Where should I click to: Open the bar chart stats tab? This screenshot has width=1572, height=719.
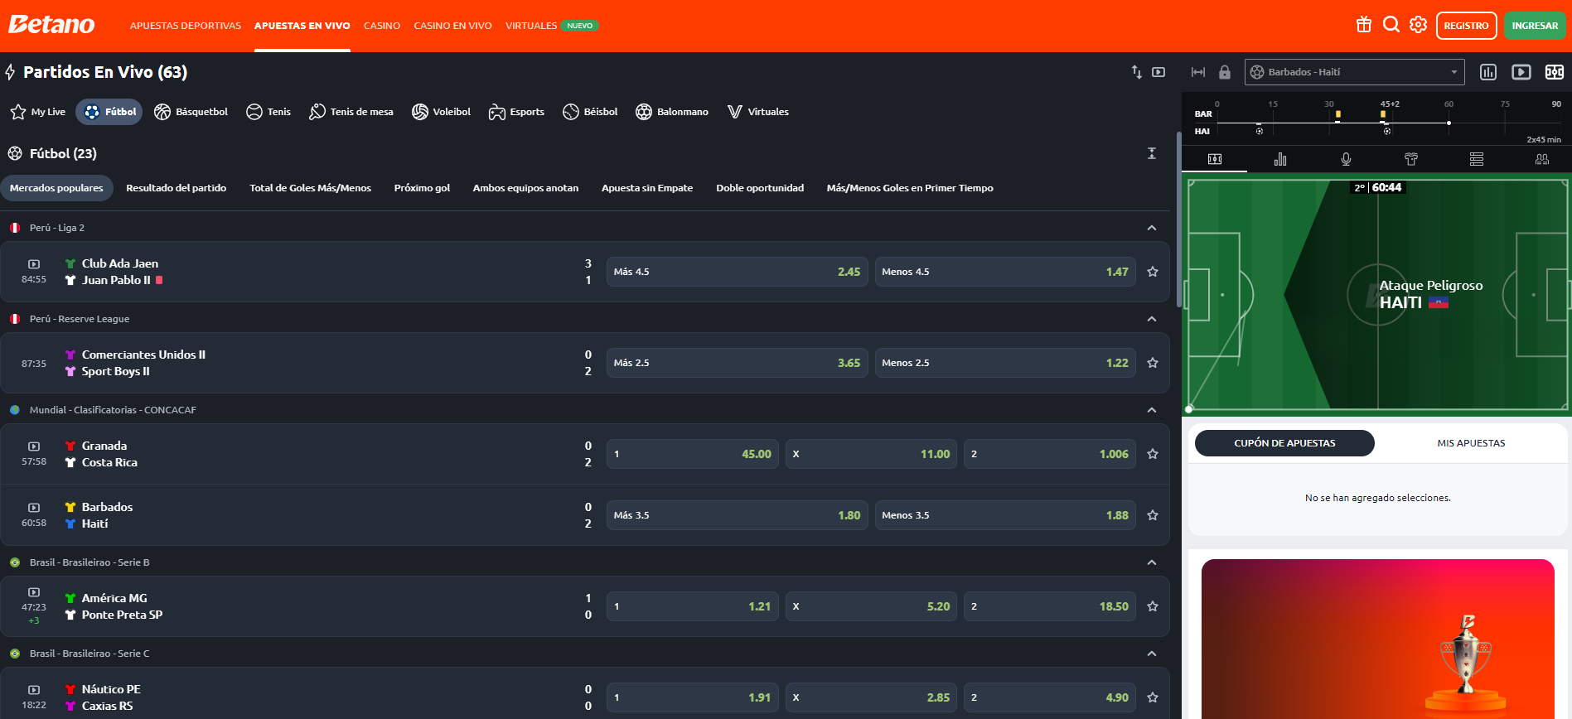[x=1280, y=159]
